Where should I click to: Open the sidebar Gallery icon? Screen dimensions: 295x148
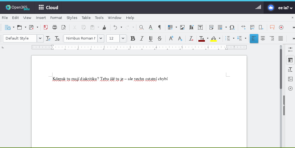290,79
